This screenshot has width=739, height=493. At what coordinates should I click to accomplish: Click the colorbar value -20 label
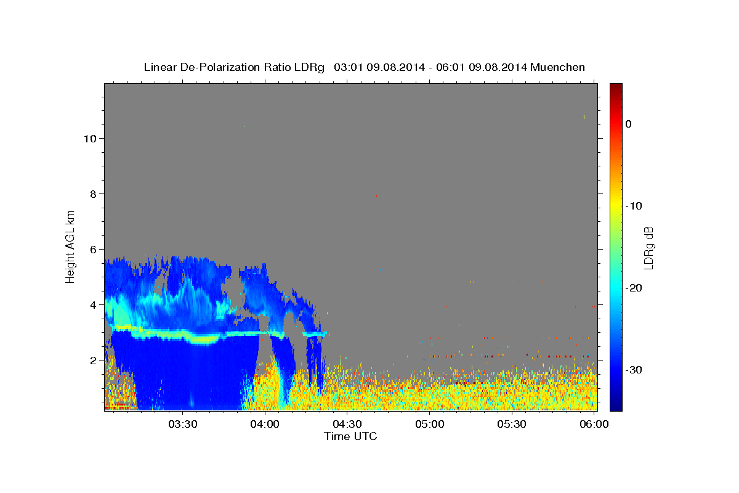[634, 288]
